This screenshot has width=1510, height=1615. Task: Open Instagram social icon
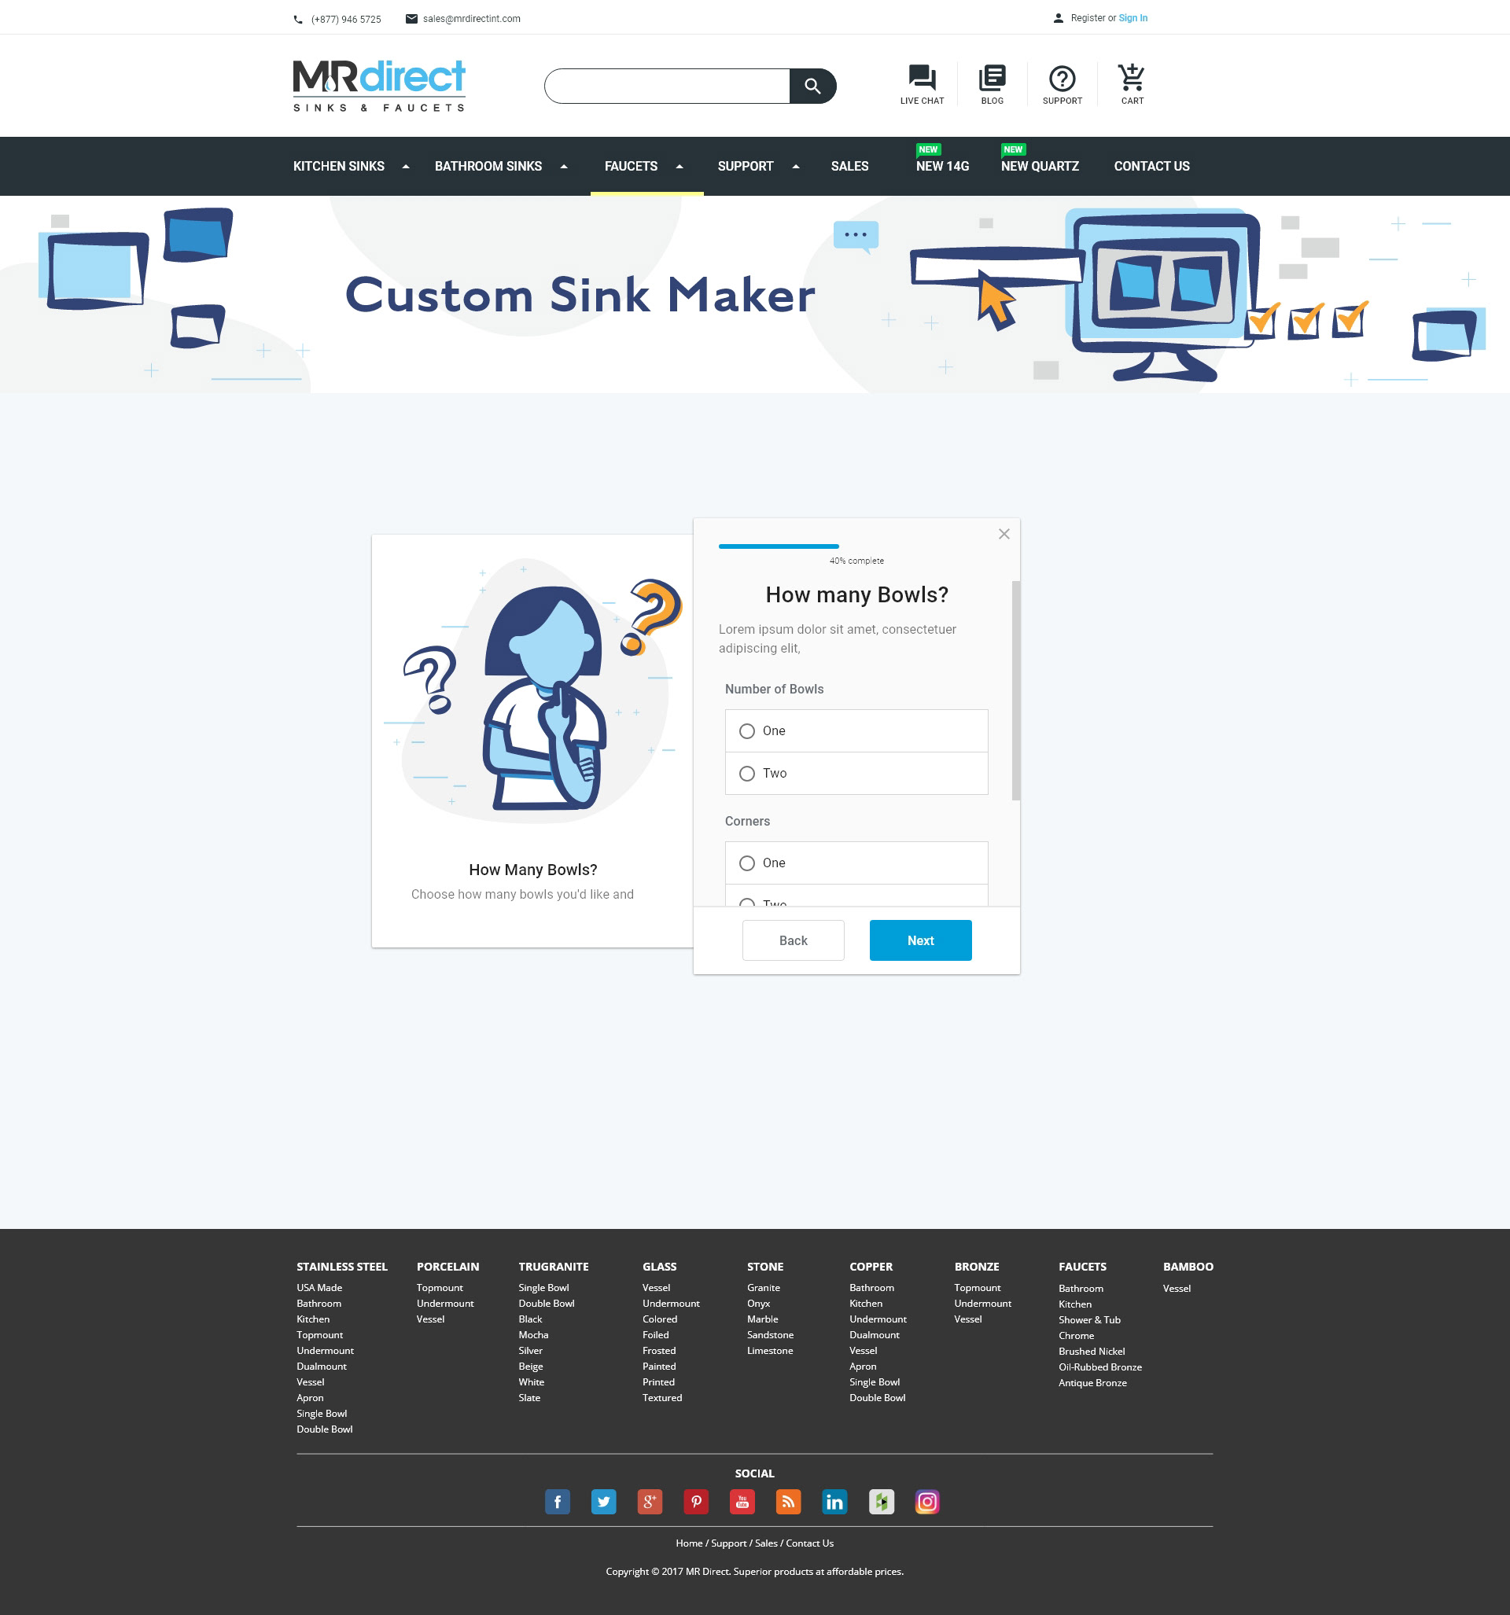927,1501
